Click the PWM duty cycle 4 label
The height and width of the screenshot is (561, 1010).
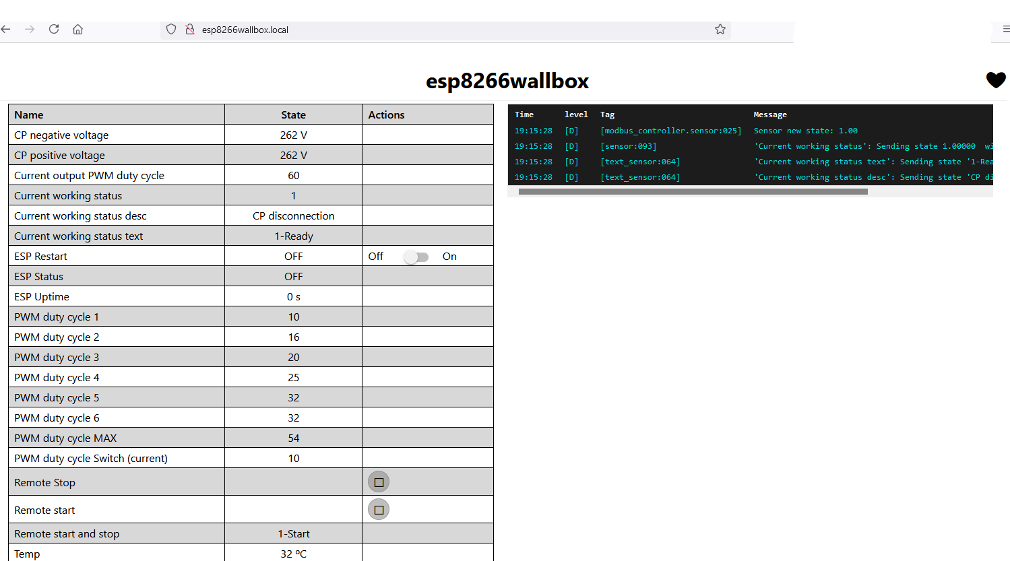(57, 377)
